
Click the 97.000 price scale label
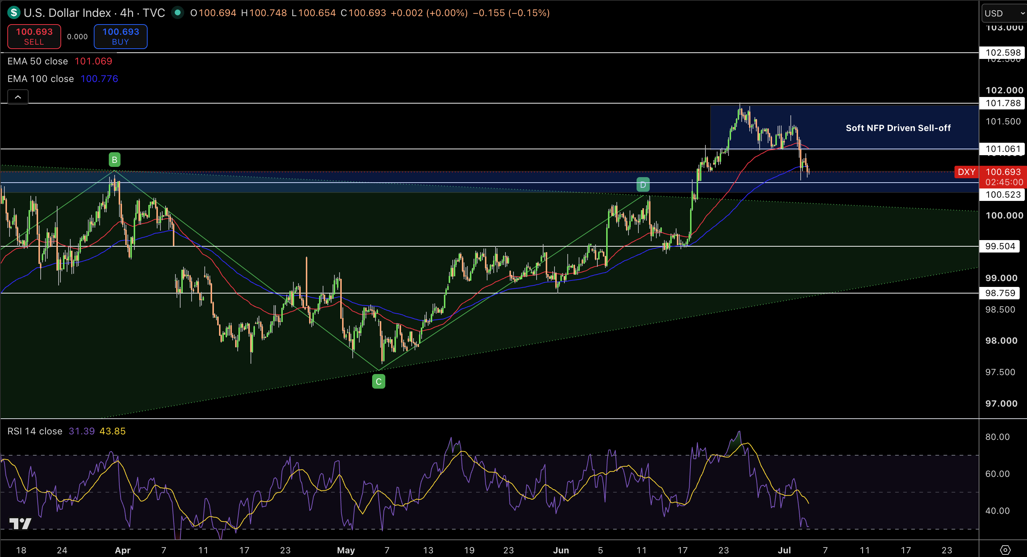pos(1001,404)
